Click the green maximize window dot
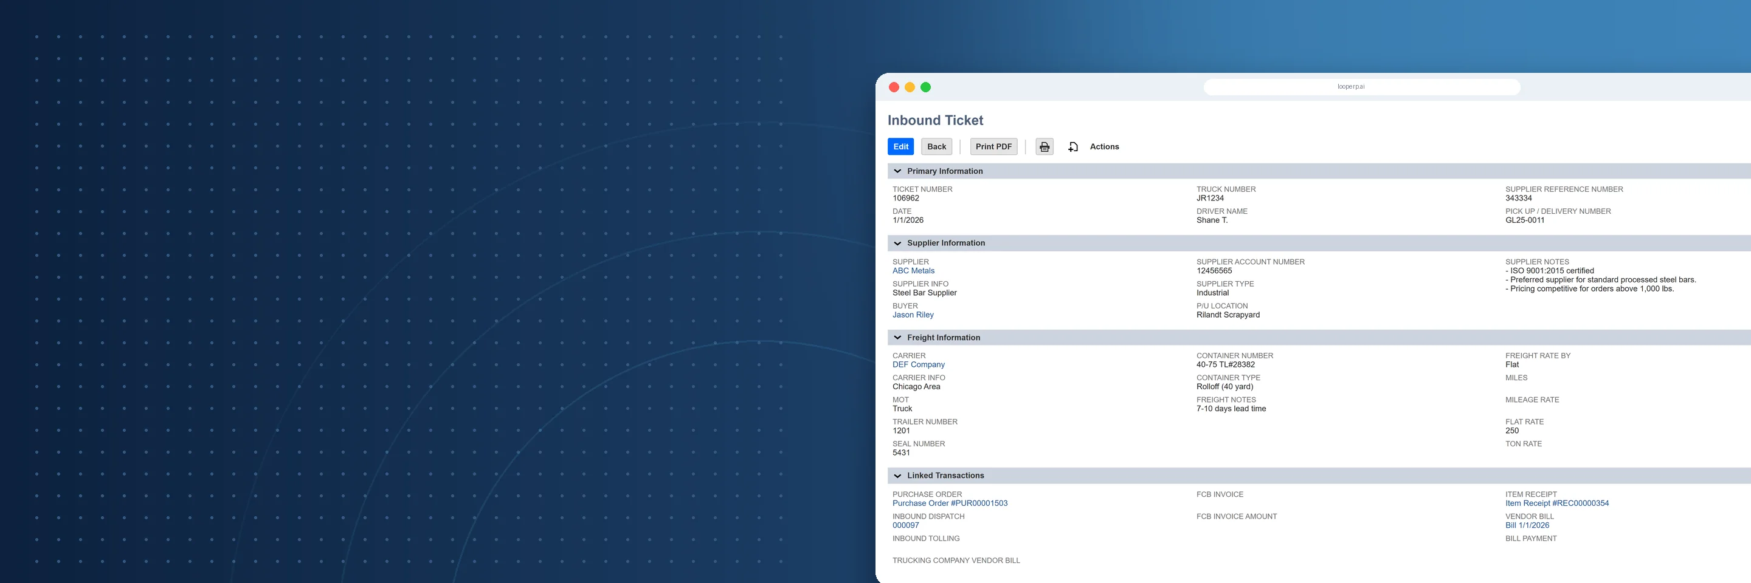 tap(925, 87)
